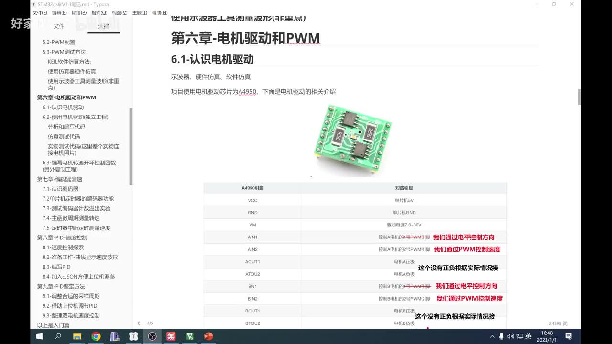The height and width of the screenshot is (344, 612).
Task: Go to outline item 5.2-PWM配置
Action: click(x=59, y=42)
